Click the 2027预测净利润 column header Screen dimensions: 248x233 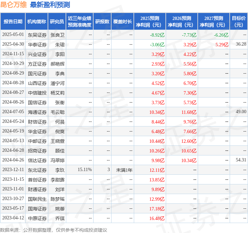coord(214,22)
